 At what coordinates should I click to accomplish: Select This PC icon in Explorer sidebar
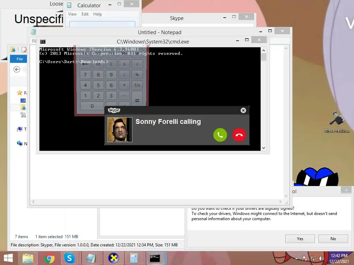(x=20, y=129)
